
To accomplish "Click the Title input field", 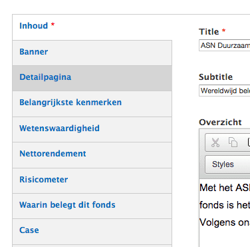I will [x=225, y=45].
